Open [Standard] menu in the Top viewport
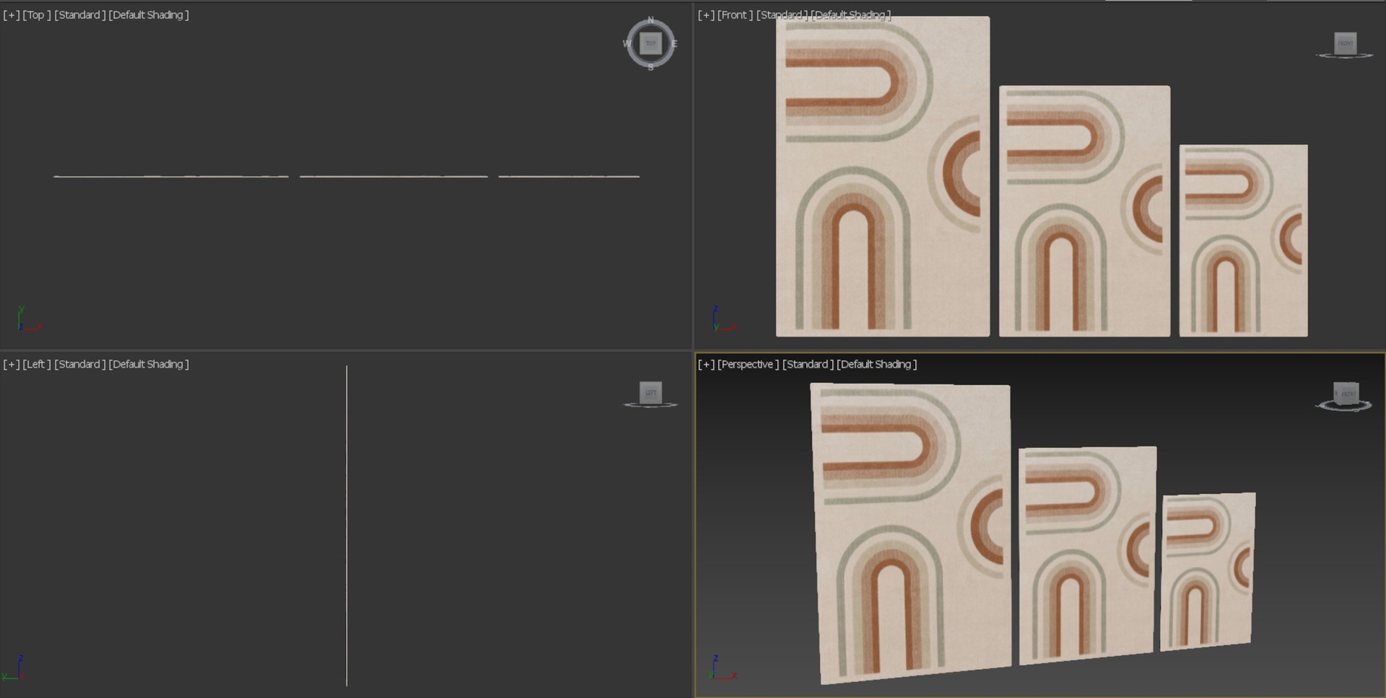1386x698 pixels. 79,14
